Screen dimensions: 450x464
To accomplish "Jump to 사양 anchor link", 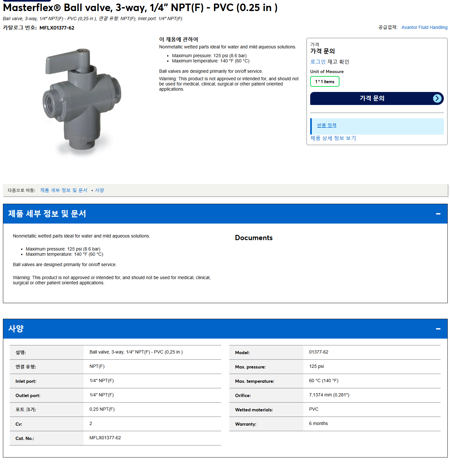I will (x=99, y=190).
